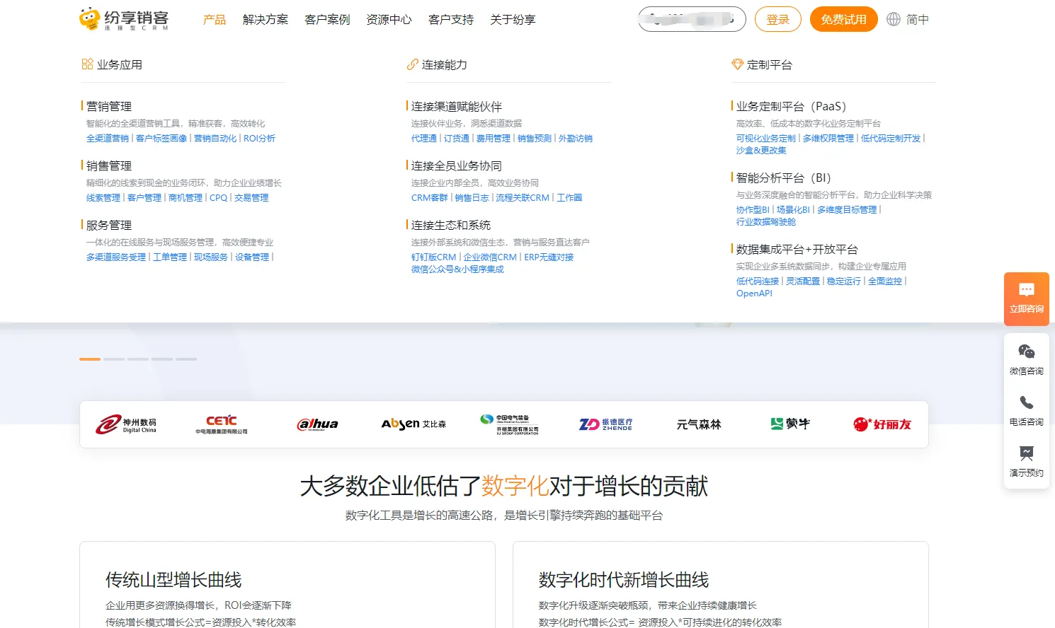Open the 可视化业务定制 link
This screenshot has width=1055, height=628.
click(x=766, y=139)
